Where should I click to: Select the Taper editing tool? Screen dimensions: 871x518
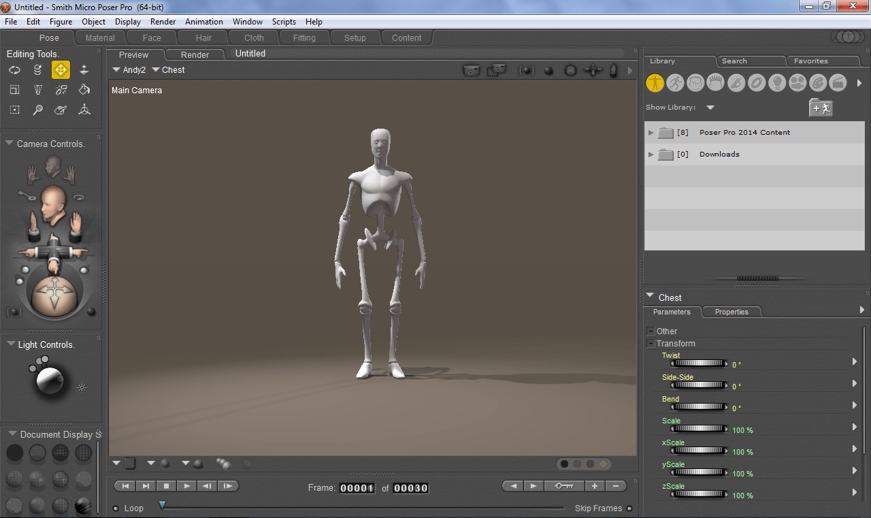tap(38, 89)
